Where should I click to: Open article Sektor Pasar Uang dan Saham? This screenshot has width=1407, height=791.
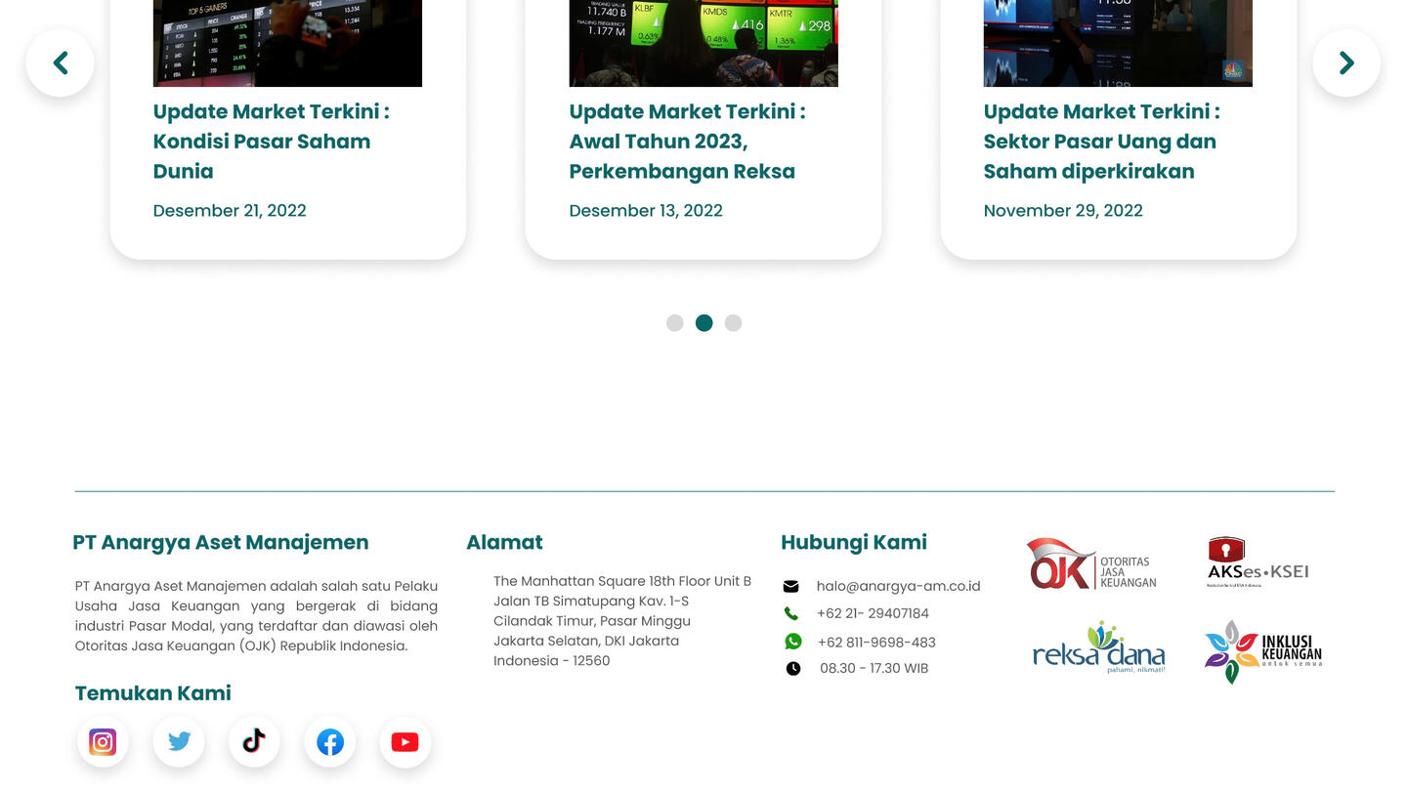pyautogui.click(x=1101, y=142)
